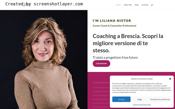Deny cookies with the Nega button
The image size is (175, 109).
coord(140,99)
